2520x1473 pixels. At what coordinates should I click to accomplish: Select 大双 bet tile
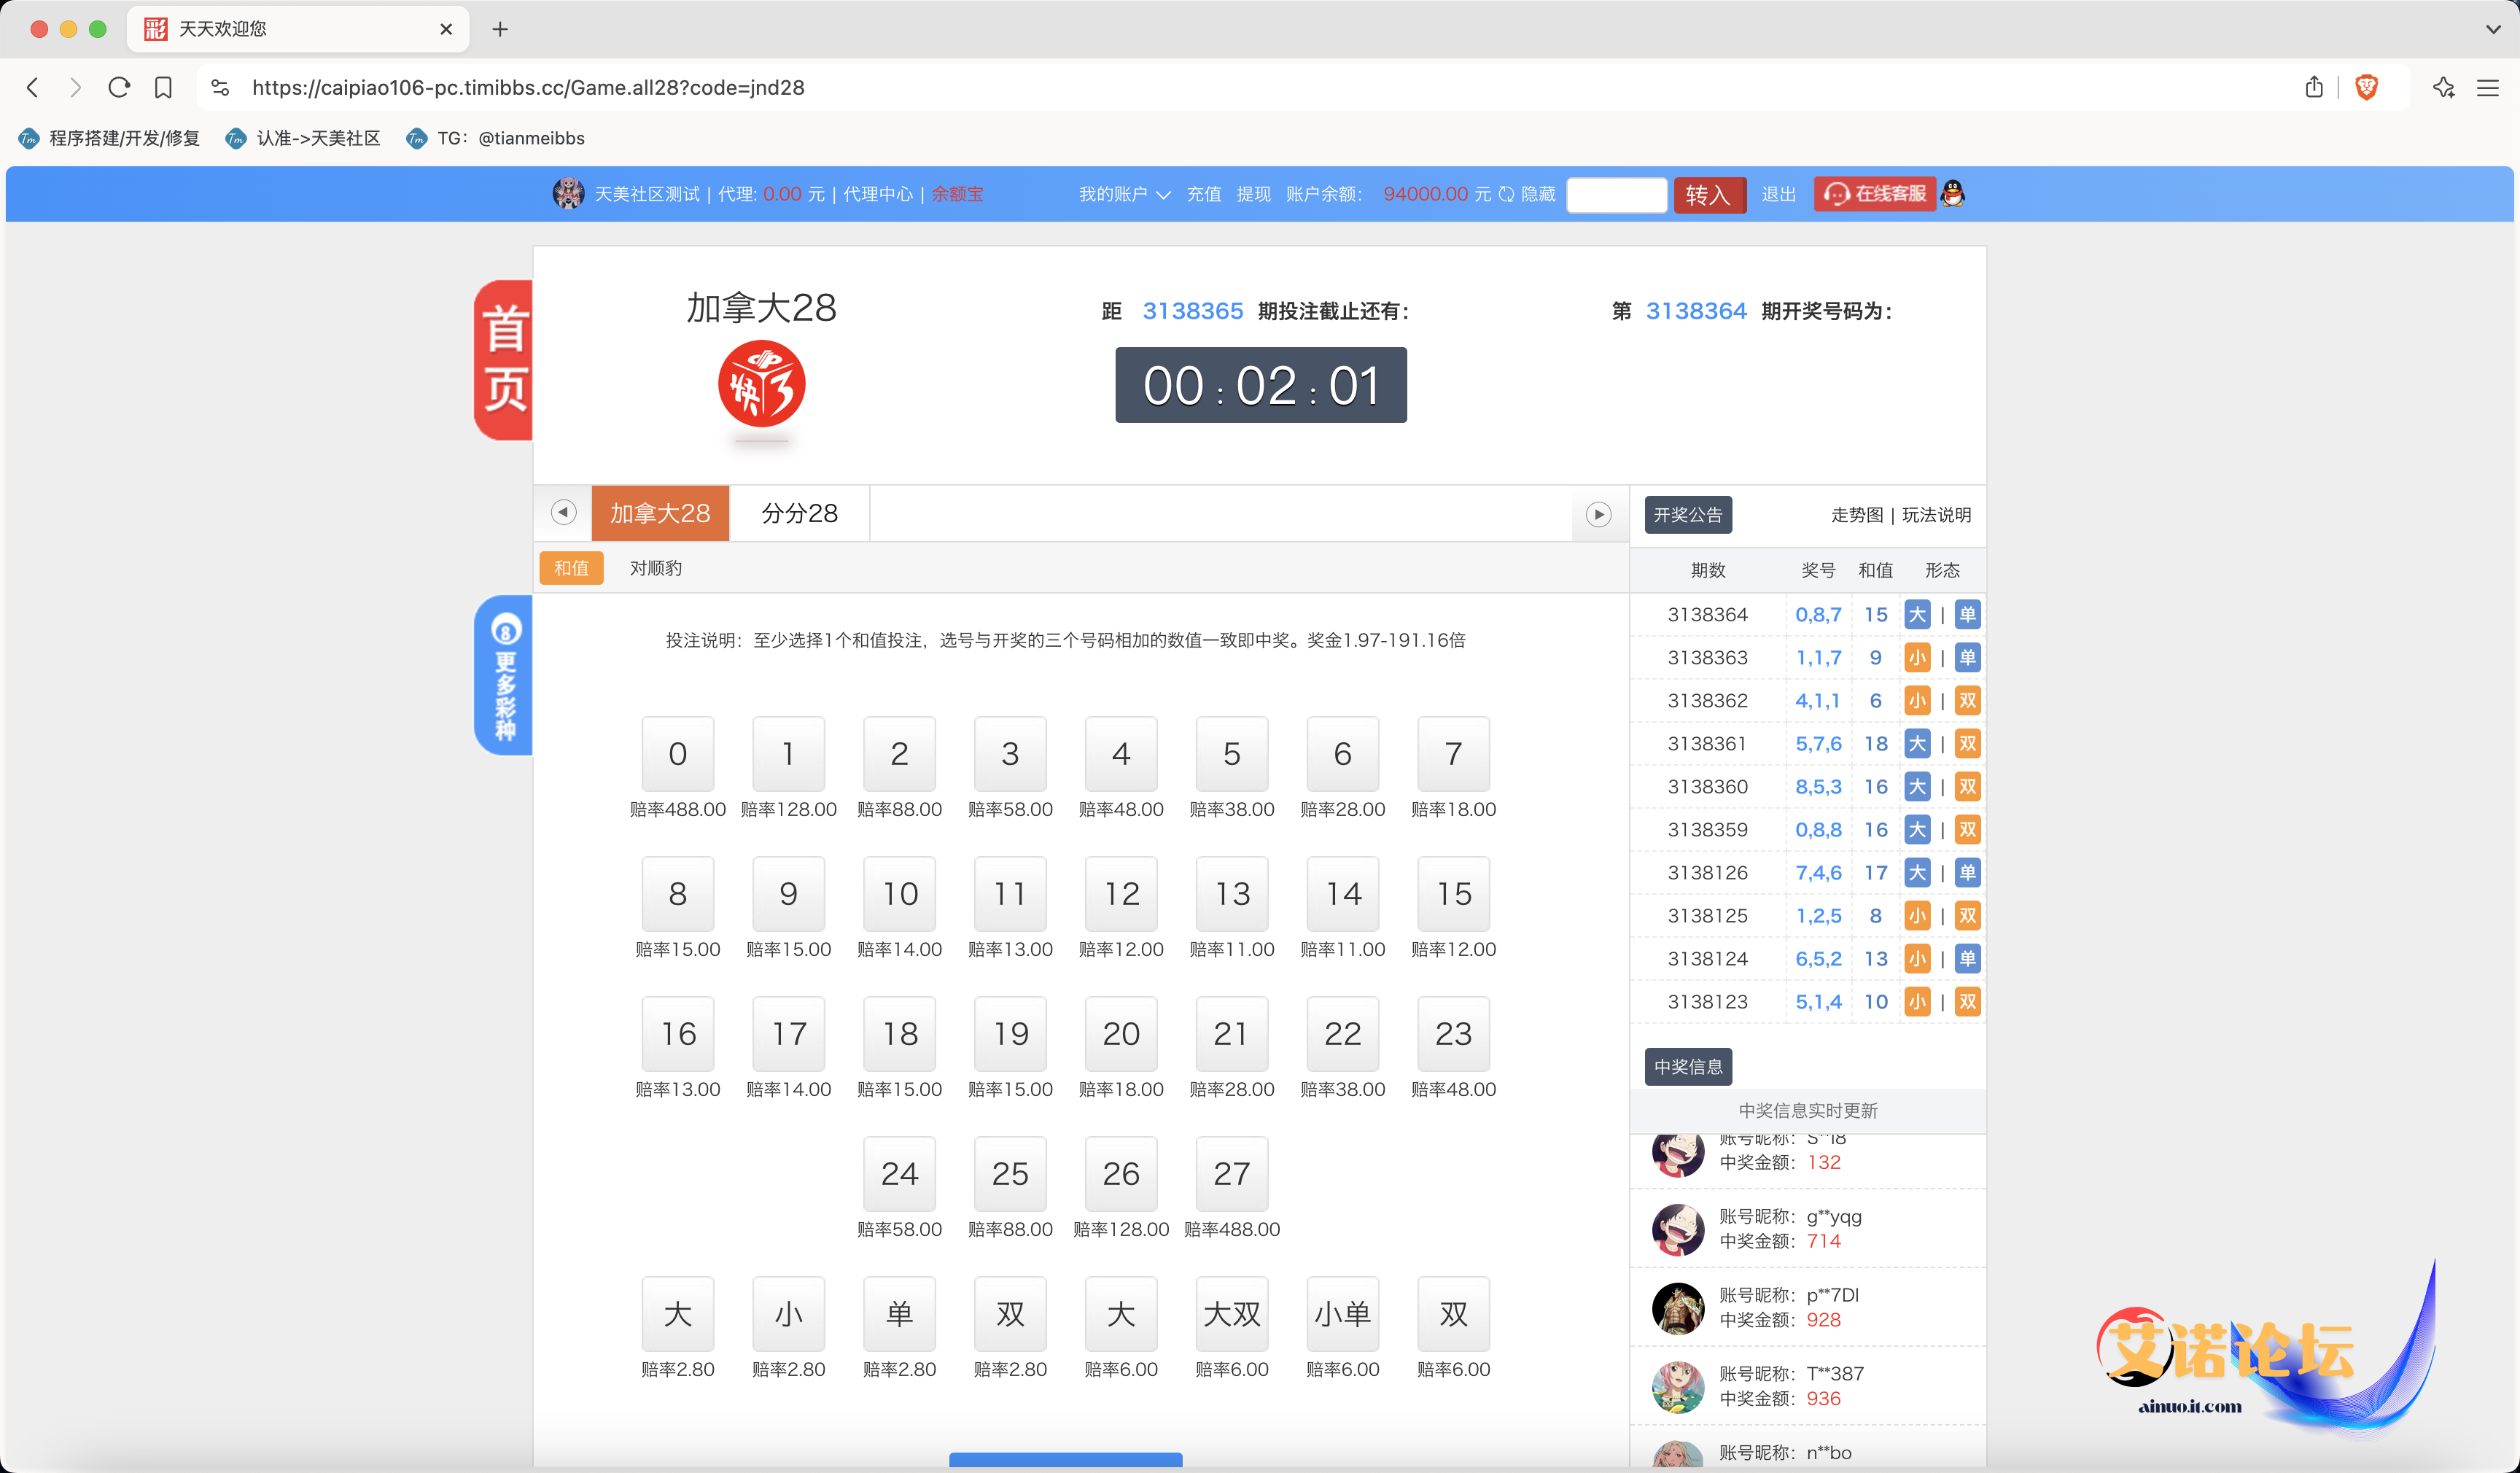pos(1232,1314)
